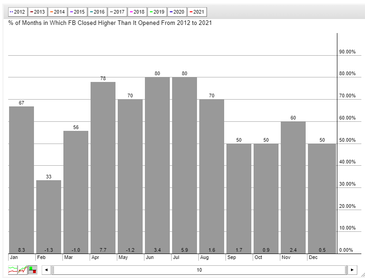Screen dimensions: 365x278
Task: Click the 2.4 average return in November bar
Action: [293, 250]
